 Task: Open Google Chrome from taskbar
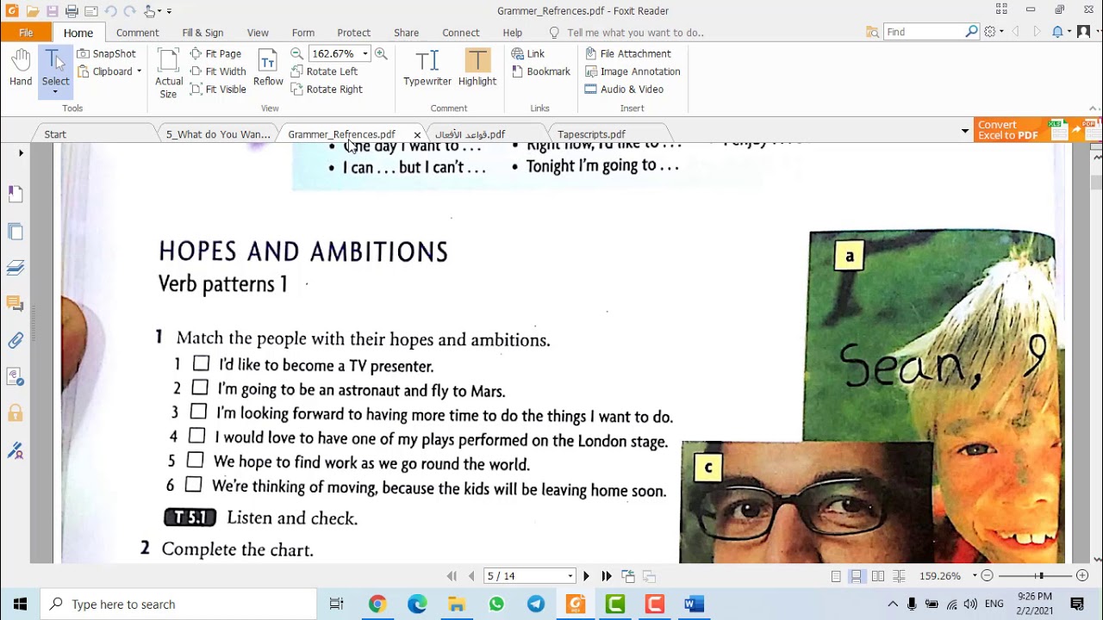(x=377, y=604)
